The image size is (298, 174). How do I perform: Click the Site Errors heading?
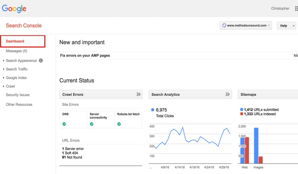(70, 104)
